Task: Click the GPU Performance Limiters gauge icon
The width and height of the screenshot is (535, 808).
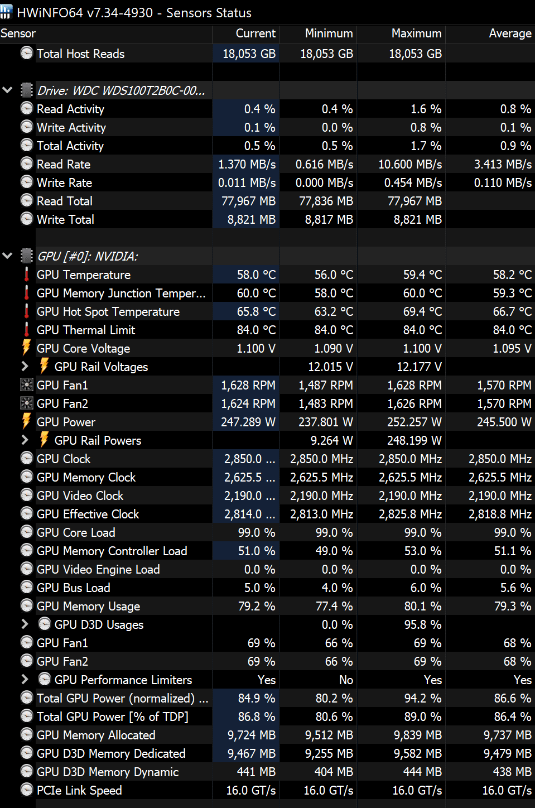Action: click(x=44, y=679)
